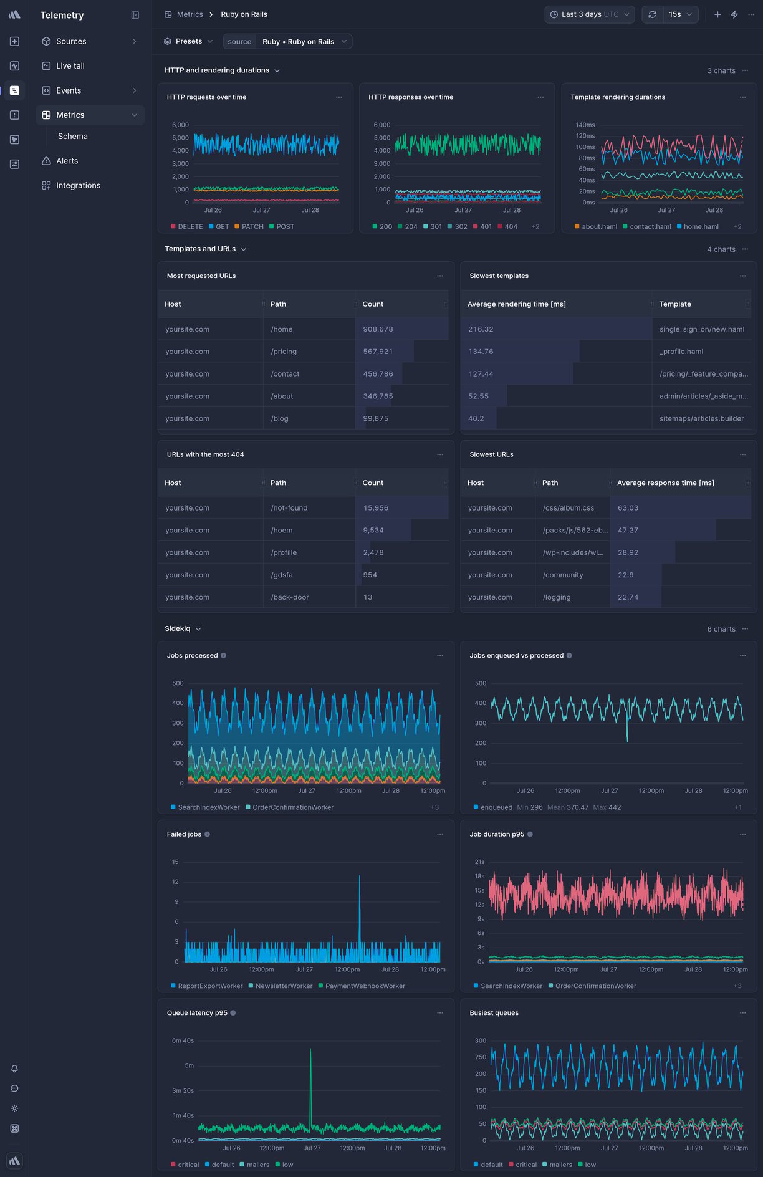Show +3 more Jobs processed legend items

pyautogui.click(x=434, y=808)
